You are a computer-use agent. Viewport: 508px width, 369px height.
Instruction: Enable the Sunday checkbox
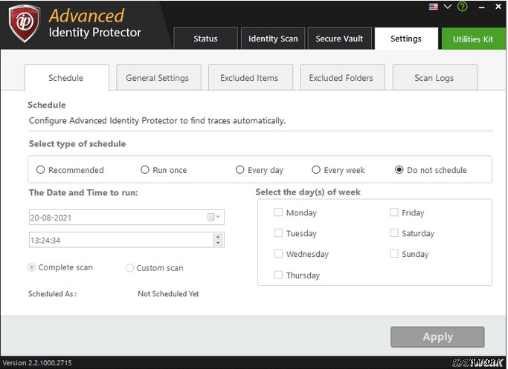[x=394, y=253]
